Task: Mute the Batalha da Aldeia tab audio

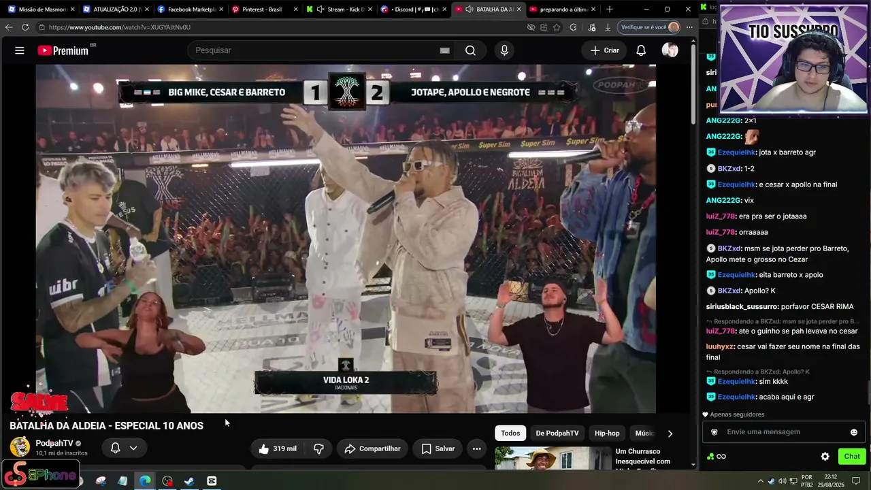Action: pos(470,10)
